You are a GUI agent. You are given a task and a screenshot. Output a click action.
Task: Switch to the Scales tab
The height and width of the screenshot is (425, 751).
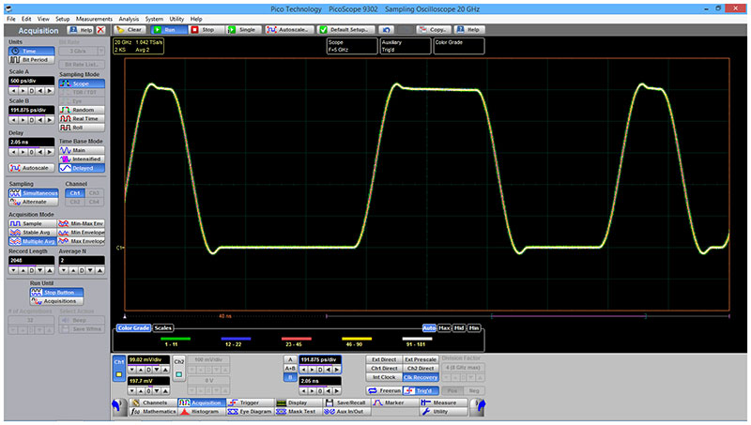click(x=163, y=327)
